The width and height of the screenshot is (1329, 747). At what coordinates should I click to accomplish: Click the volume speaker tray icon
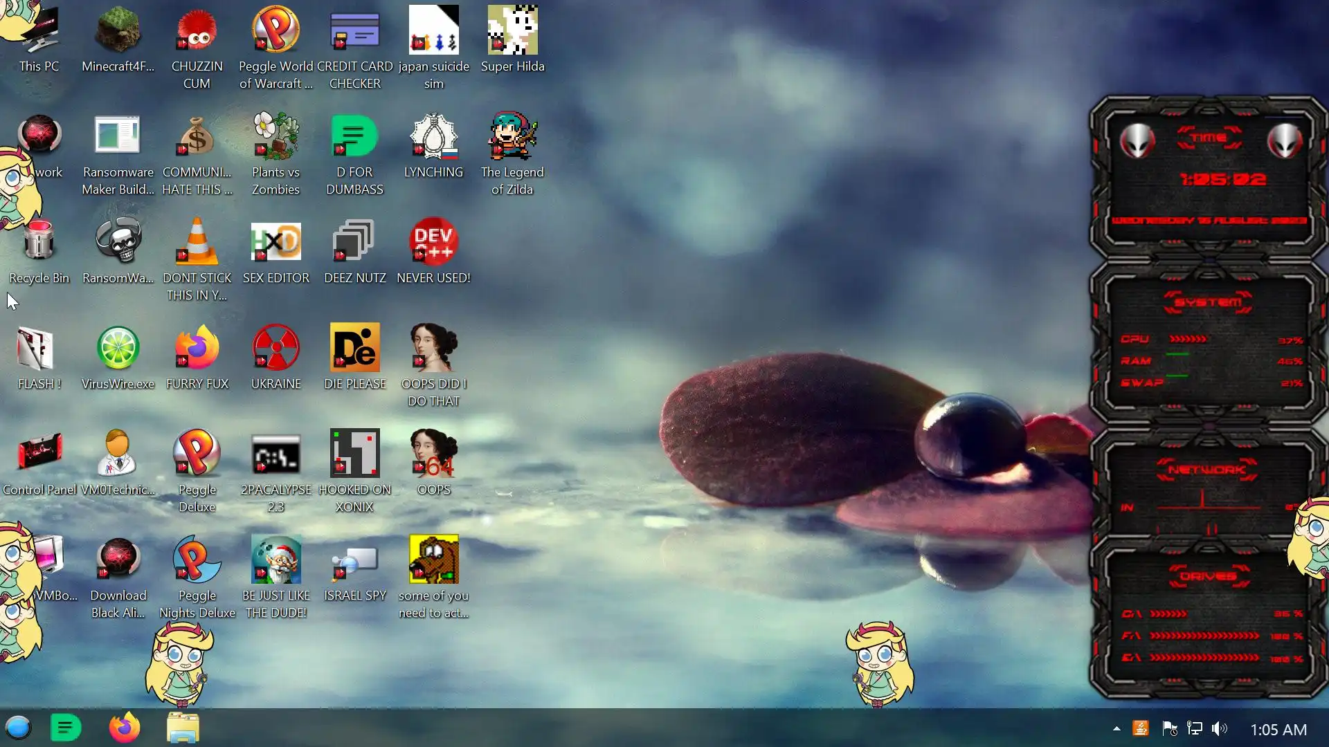click(1219, 729)
